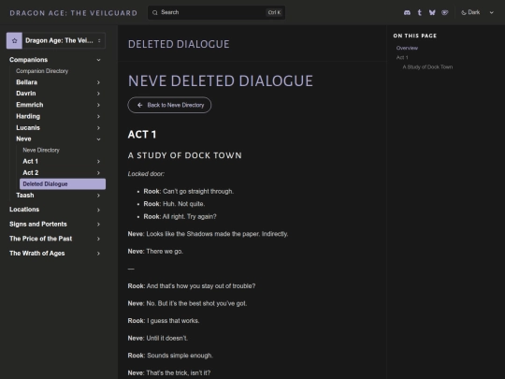
Task: Click the italic "Locked door:" text
Action: click(x=146, y=174)
